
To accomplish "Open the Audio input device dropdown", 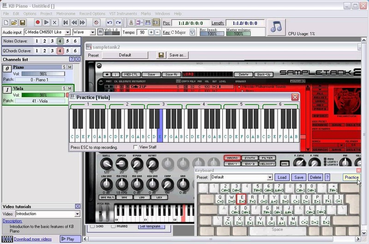I will [68, 32].
